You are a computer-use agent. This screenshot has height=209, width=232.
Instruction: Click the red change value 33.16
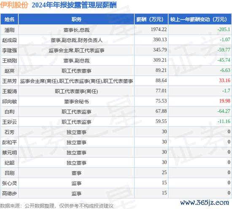point(224,80)
